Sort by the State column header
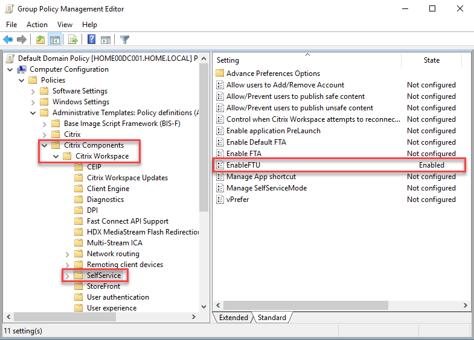 [431, 60]
